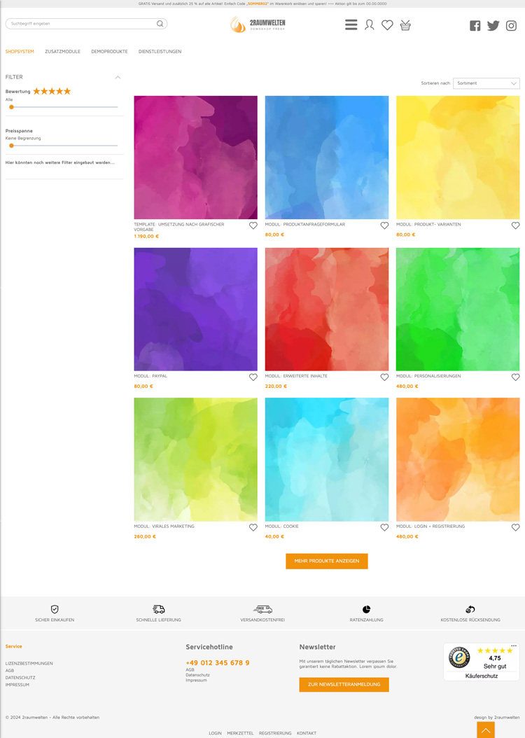Add Personalisierungen module to wishlist
This screenshot has width=525, height=738.
(x=516, y=377)
